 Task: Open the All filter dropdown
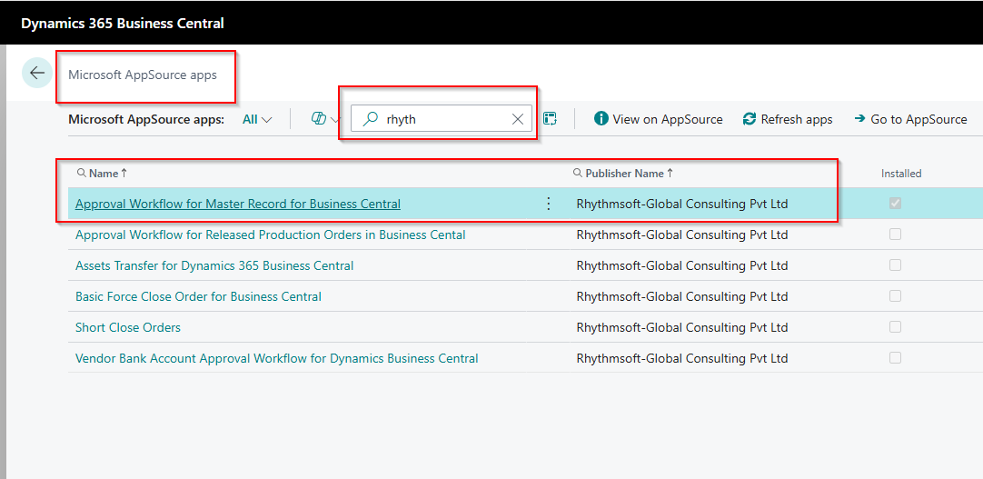click(257, 119)
